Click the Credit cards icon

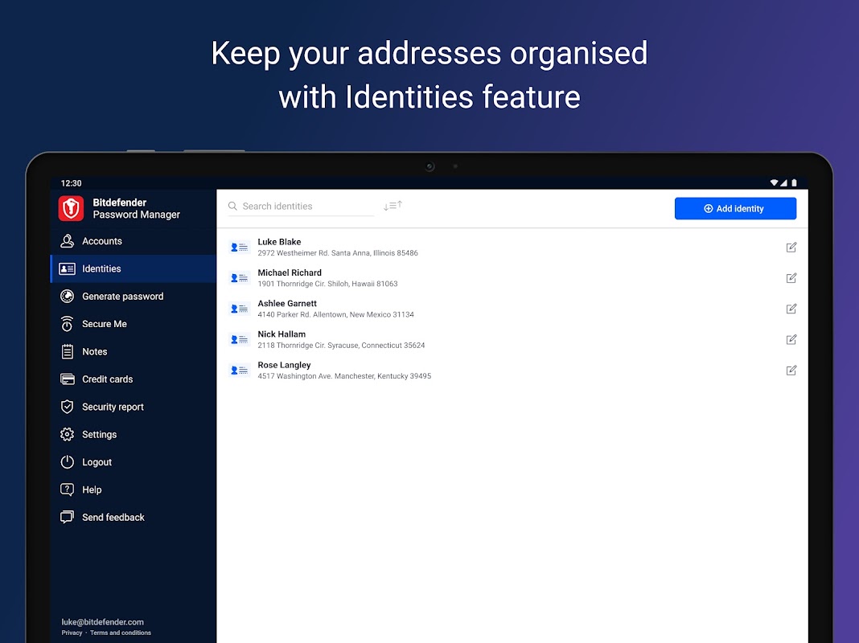tap(67, 379)
